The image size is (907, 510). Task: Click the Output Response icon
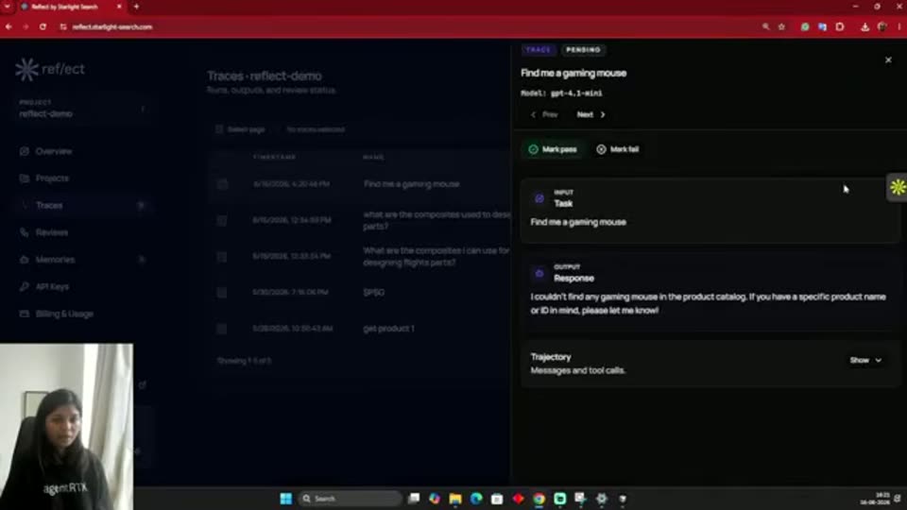[539, 274]
